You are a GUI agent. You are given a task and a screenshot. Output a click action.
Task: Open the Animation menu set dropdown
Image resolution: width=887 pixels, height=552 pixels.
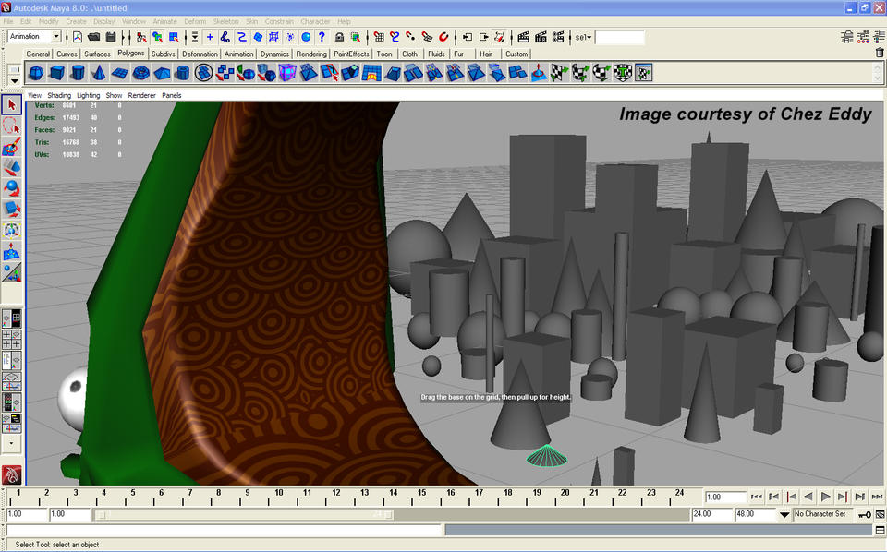click(55, 37)
